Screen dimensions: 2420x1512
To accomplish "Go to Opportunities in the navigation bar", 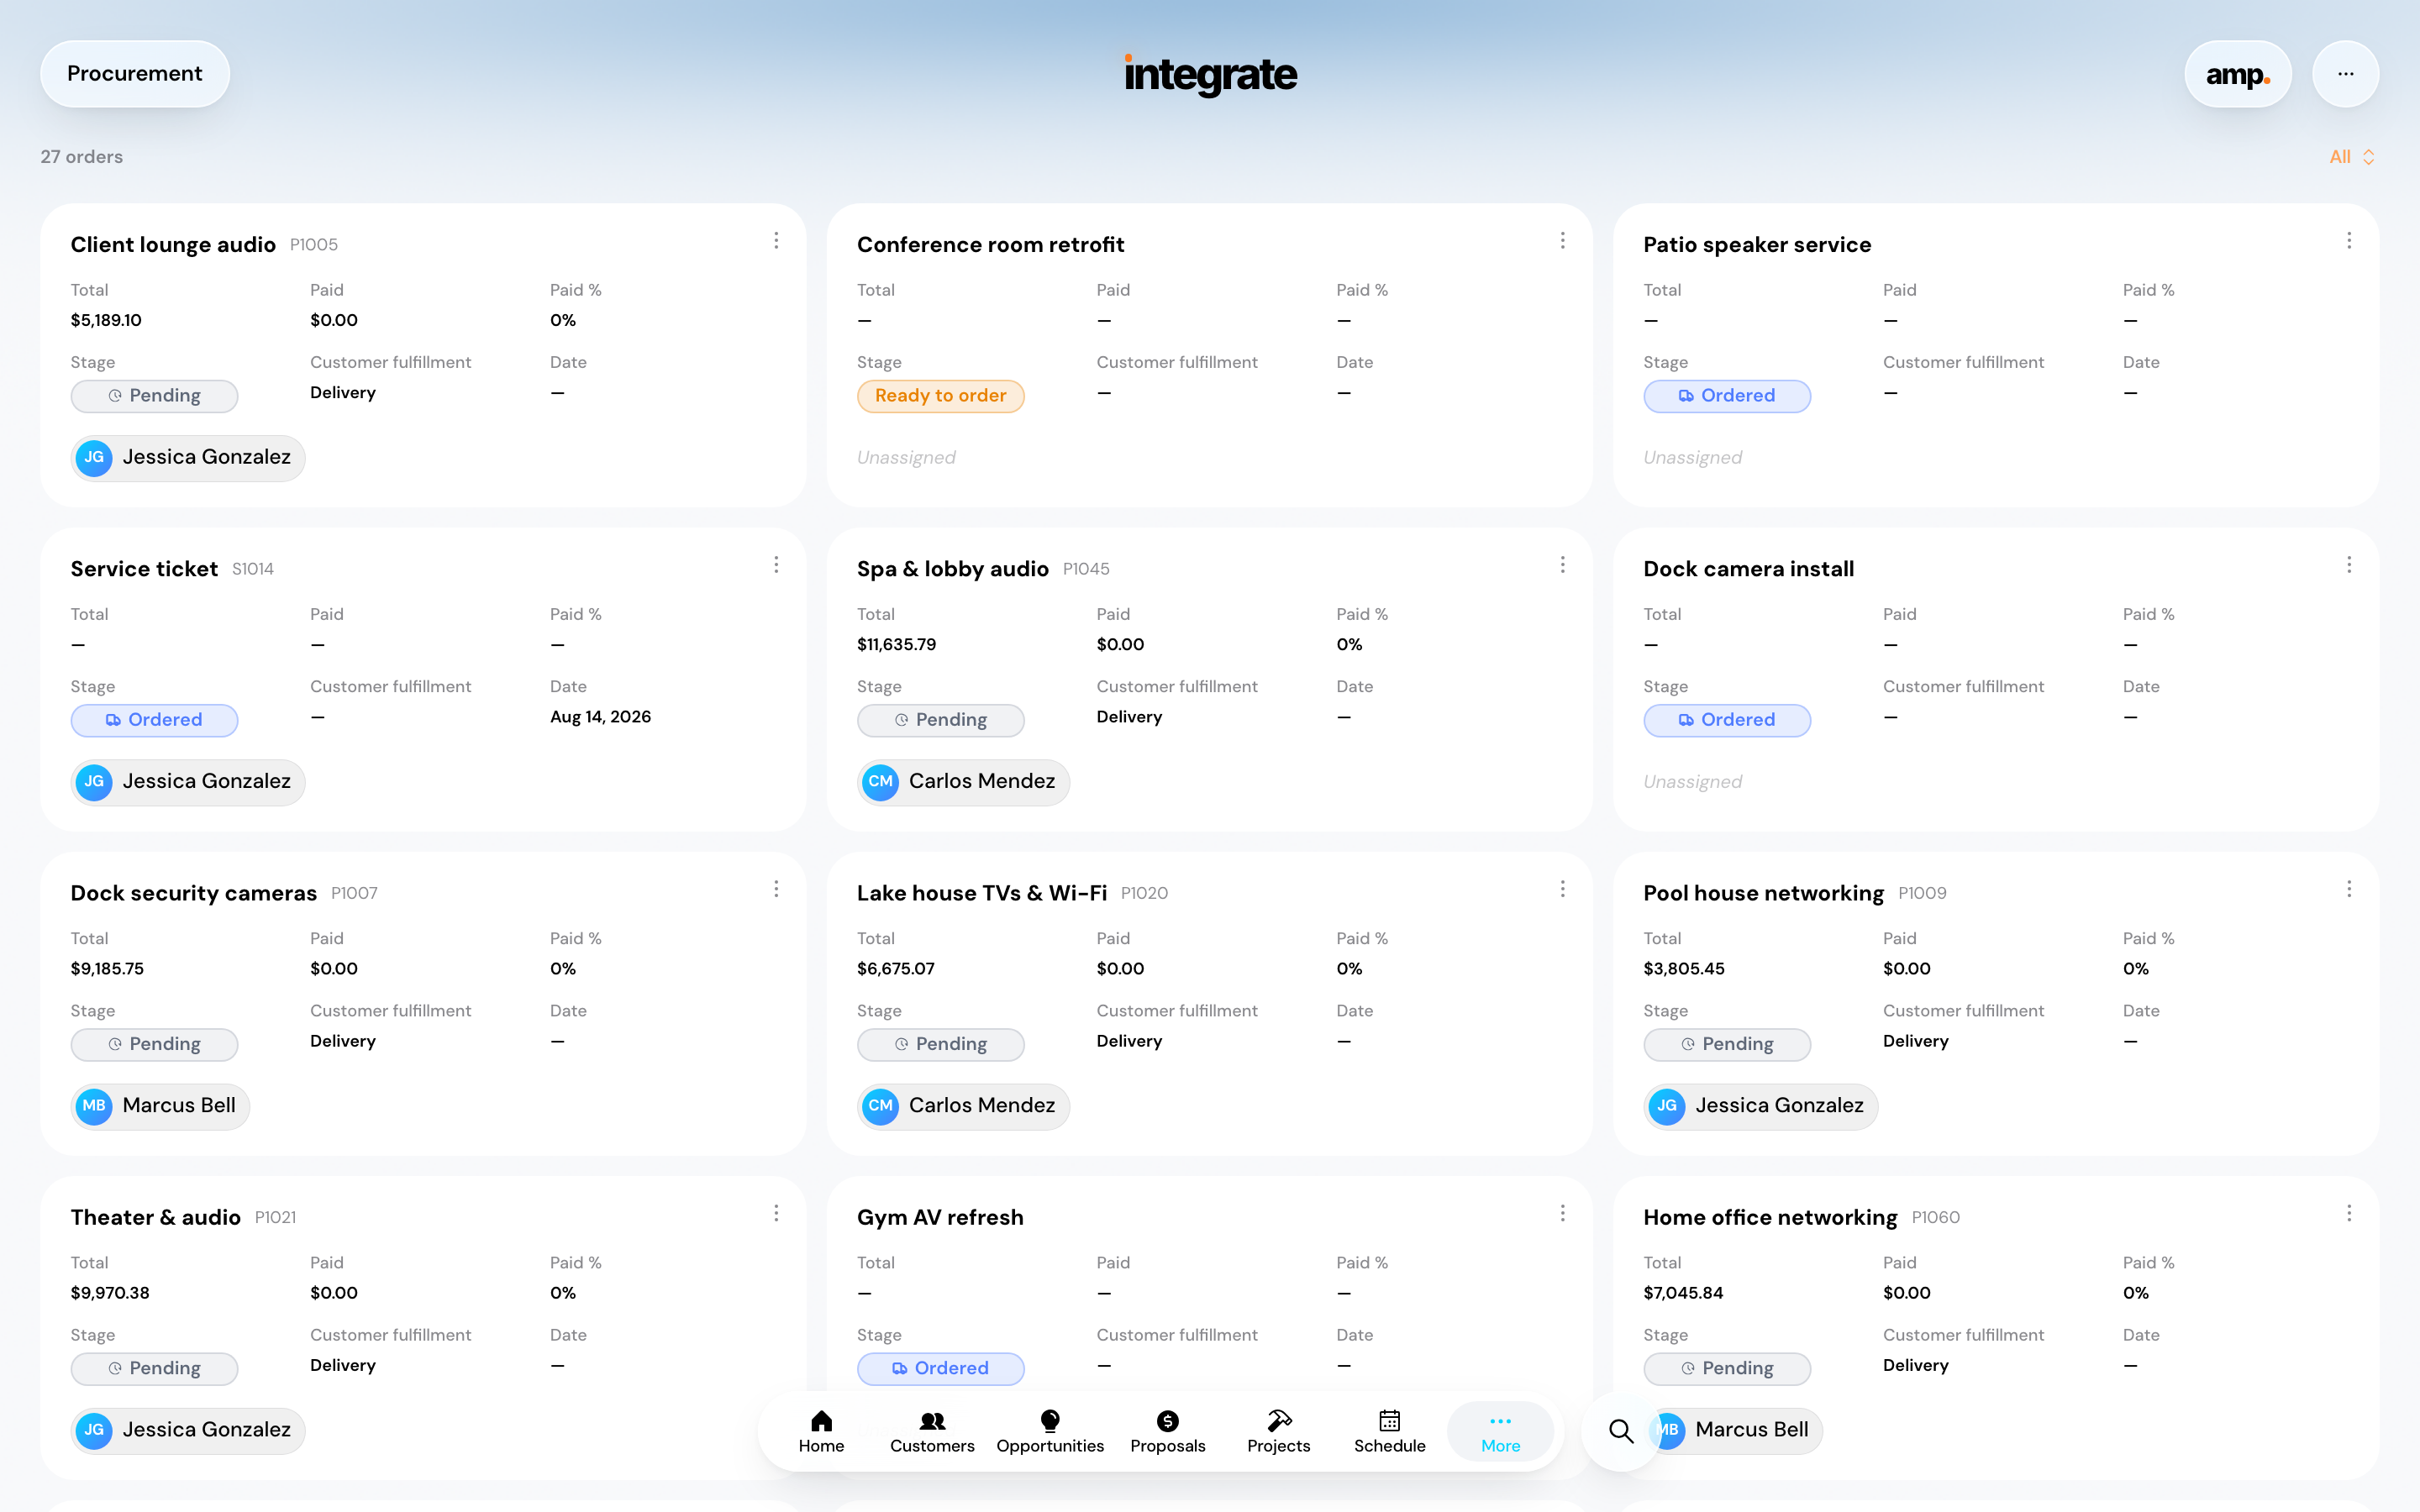I will pyautogui.click(x=1050, y=1431).
